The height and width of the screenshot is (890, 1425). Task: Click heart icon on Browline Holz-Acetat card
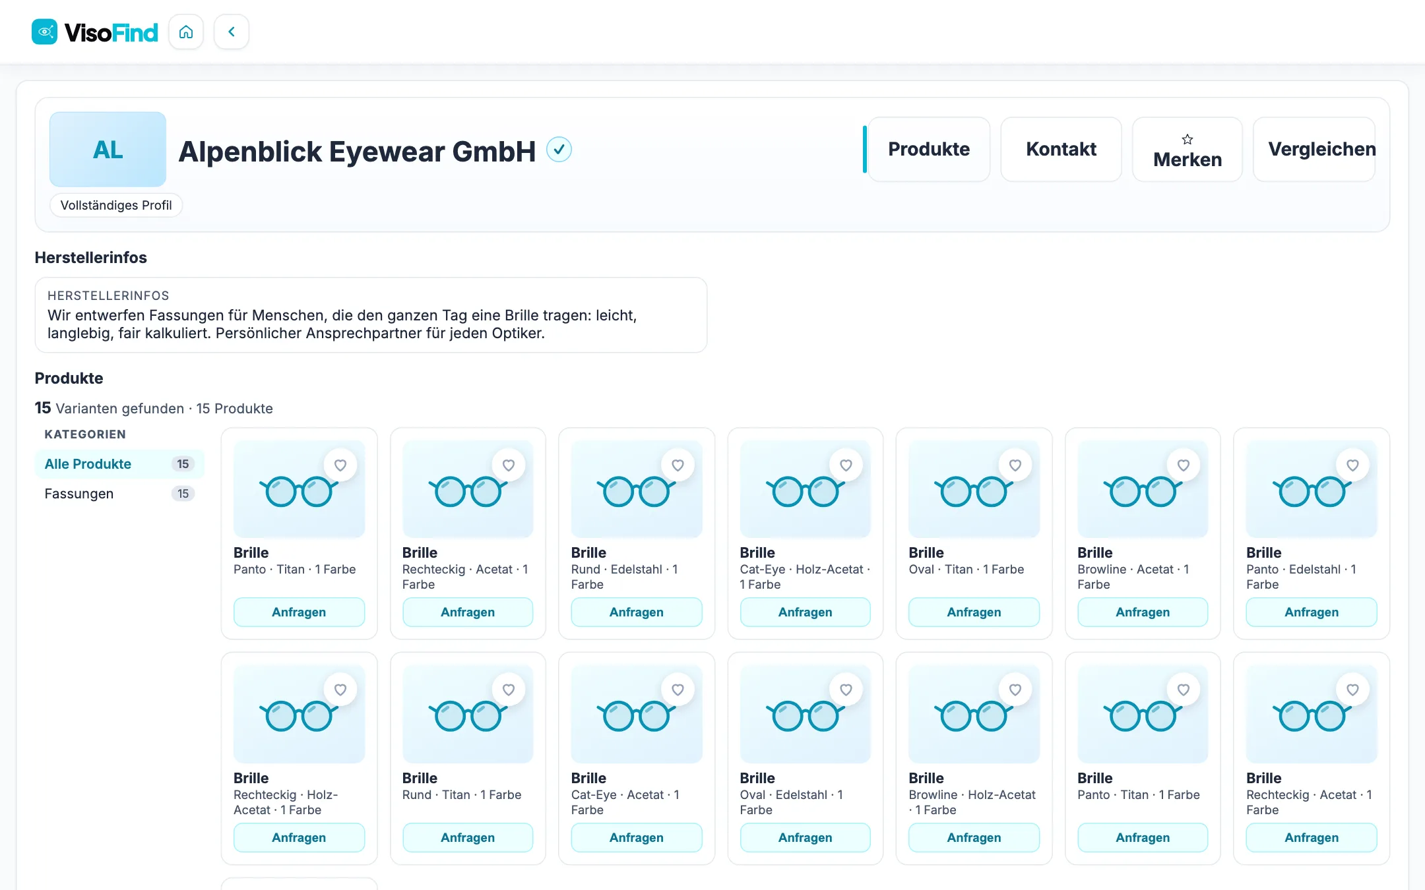click(1015, 690)
